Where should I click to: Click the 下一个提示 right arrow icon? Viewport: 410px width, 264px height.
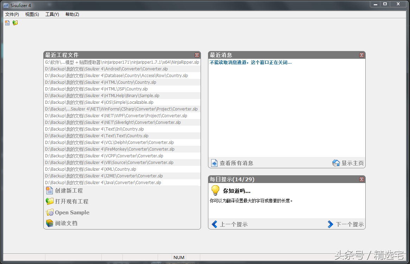coord(330,224)
